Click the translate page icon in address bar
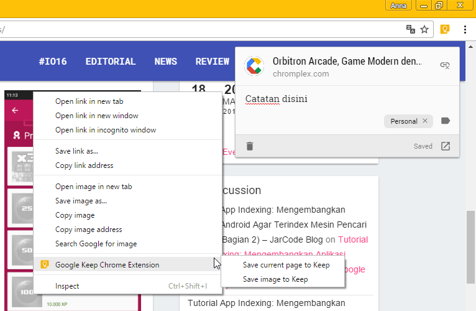476x311 pixels. pos(410,29)
